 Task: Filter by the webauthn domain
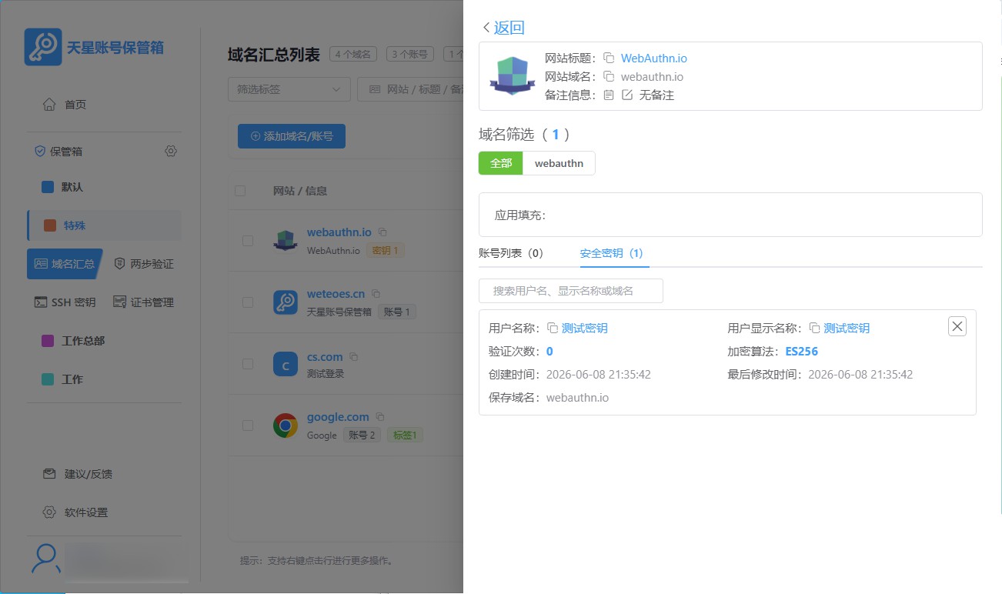(559, 163)
